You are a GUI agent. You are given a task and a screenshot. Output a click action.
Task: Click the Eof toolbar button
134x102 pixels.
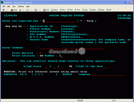pos(109,10)
